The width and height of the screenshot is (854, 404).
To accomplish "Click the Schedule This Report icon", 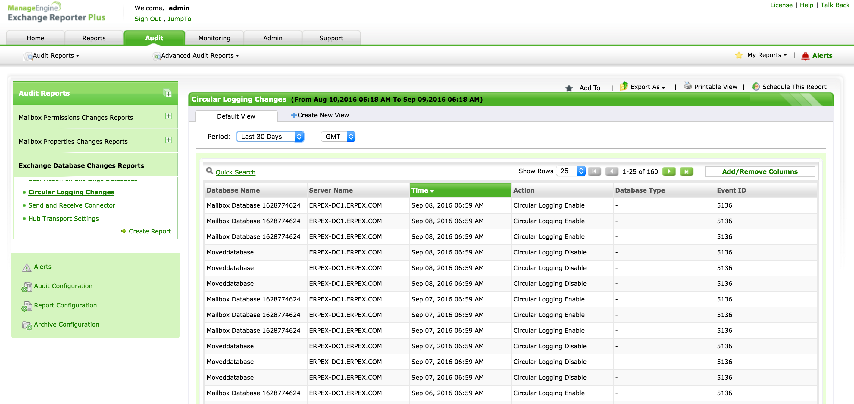I will pos(755,87).
